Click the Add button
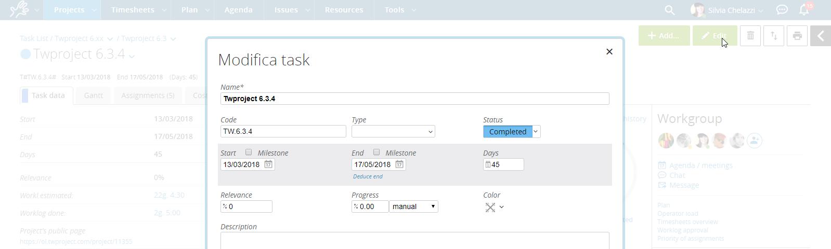The height and width of the screenshot is (249, 831). click(x=664, y=36)
